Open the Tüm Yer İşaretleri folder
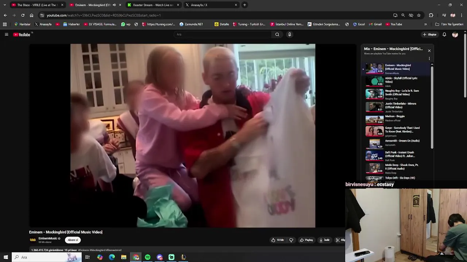 pyautogui.click(x=449, y=24)
